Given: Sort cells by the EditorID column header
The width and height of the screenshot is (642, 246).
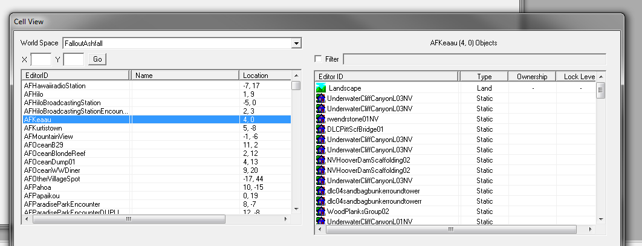Looking at the screenshot, I should (x=76, y=76).
